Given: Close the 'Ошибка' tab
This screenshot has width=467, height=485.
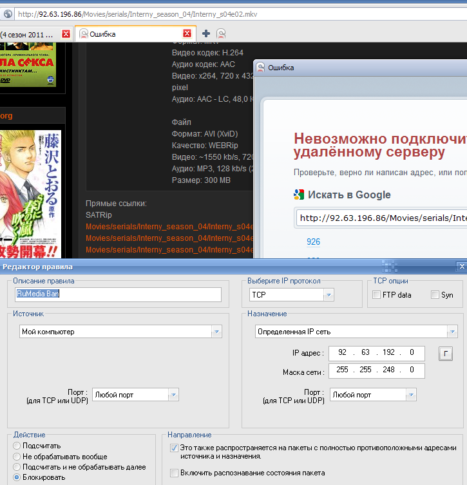Looking at the screenshot, I should (187, 33).
